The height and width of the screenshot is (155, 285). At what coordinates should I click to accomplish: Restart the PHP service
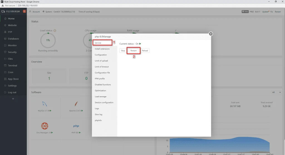(133, 51)
